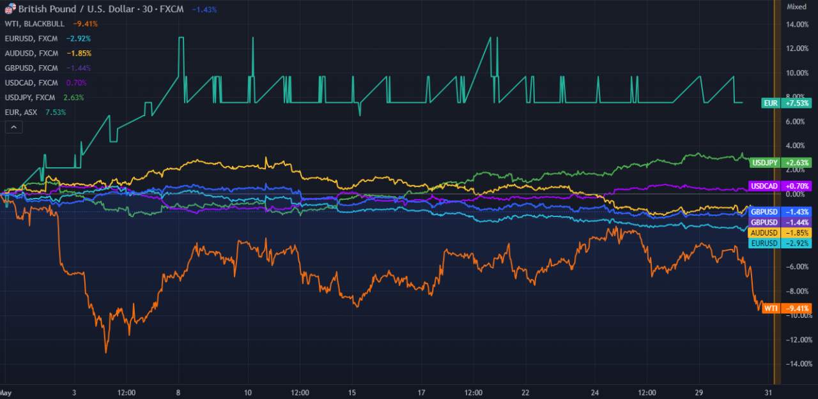818x399 pixels.
Task: Collapse the indicator legend with the chevron
Action: 14,127
